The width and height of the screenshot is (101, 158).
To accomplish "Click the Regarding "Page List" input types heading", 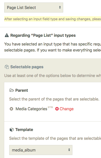I will [43, 35].
